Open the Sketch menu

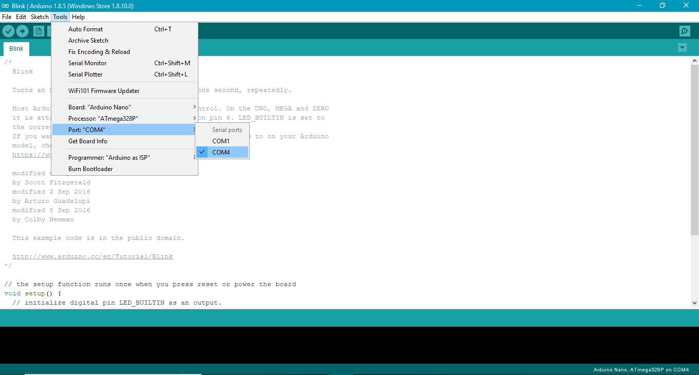coord(40,16)
